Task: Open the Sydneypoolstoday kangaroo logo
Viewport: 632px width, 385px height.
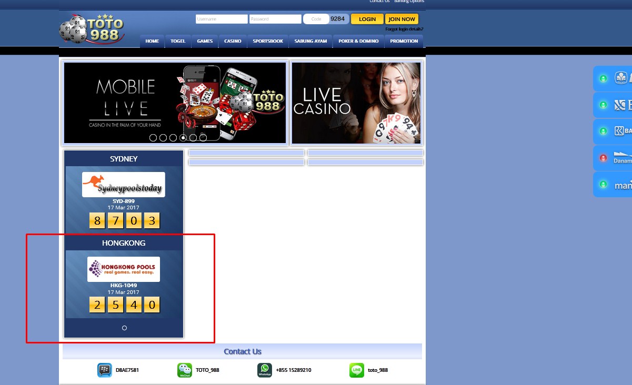Action: (x=124, y=185)
